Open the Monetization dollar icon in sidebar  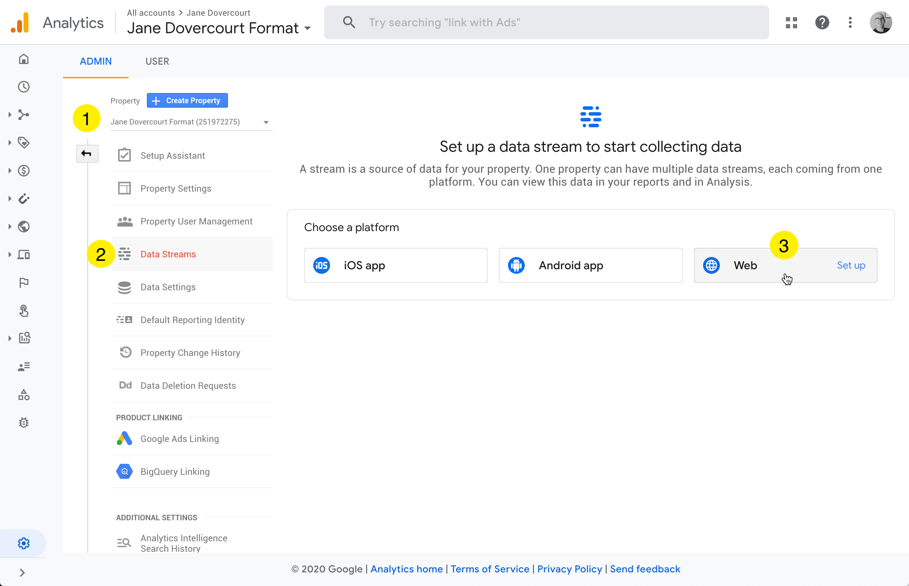(x=23, y=171)
